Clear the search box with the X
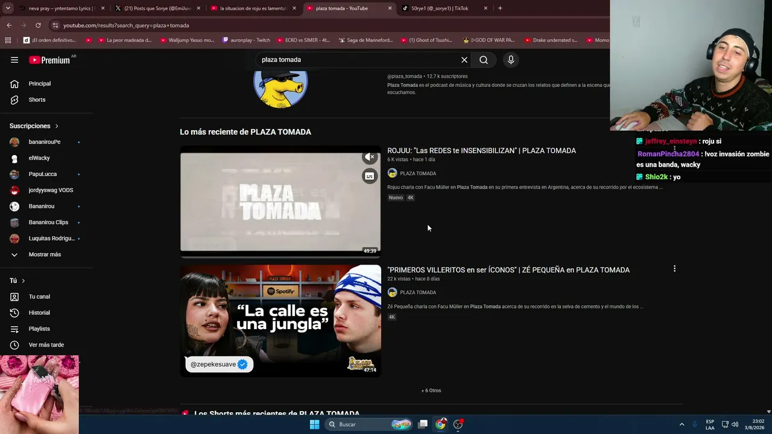This screenshot has width=772, height=434. pyautogui.click(x=464, y=60)
